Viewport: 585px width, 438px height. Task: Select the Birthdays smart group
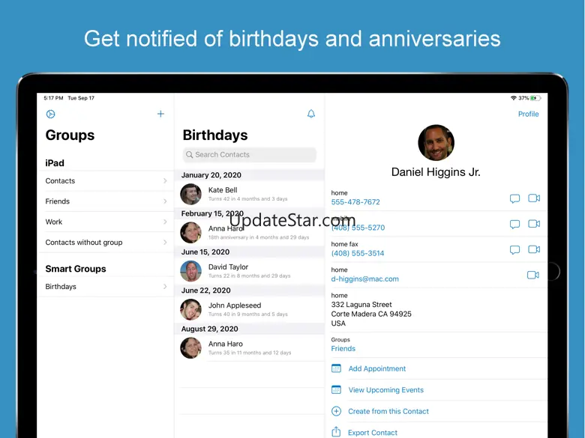pyautogui.click(x=106, y=287)
